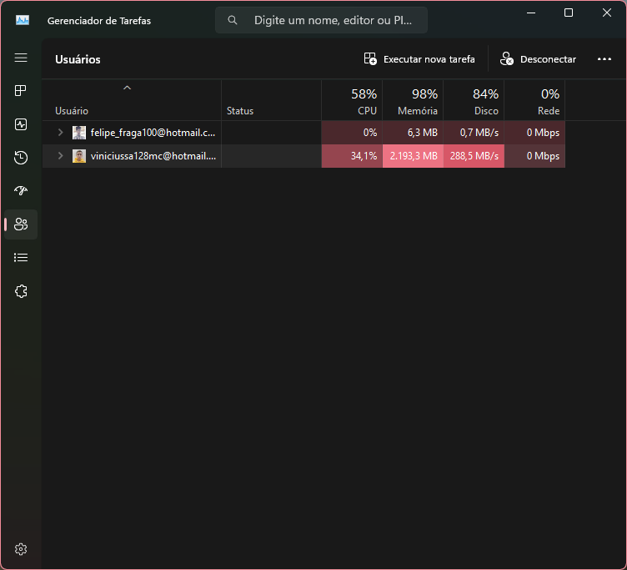Screen dimensions: 627x570
Task: Open App history page icon
Action: (21, 157)
